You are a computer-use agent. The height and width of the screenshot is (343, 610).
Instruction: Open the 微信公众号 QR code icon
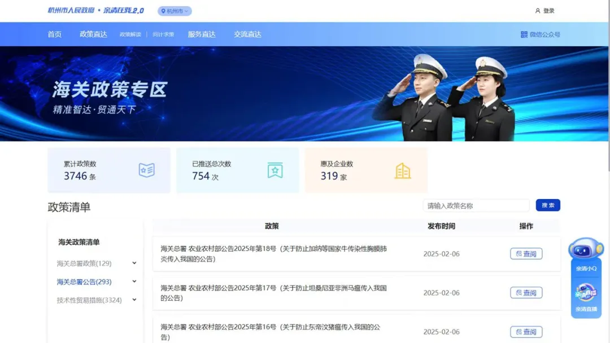point(524,34)
